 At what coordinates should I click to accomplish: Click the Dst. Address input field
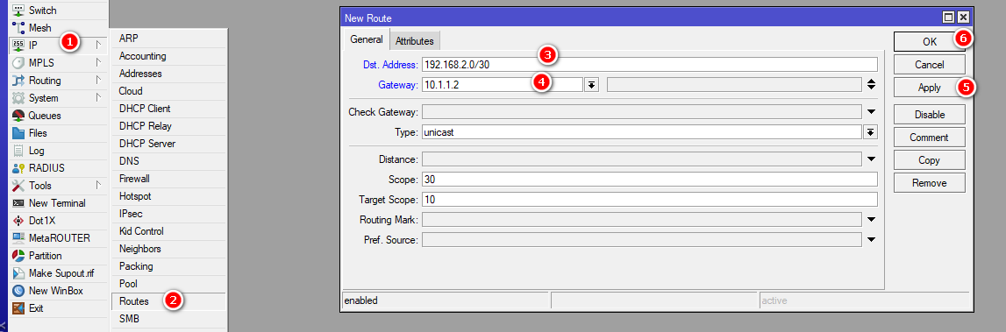(x=649, y=65)
